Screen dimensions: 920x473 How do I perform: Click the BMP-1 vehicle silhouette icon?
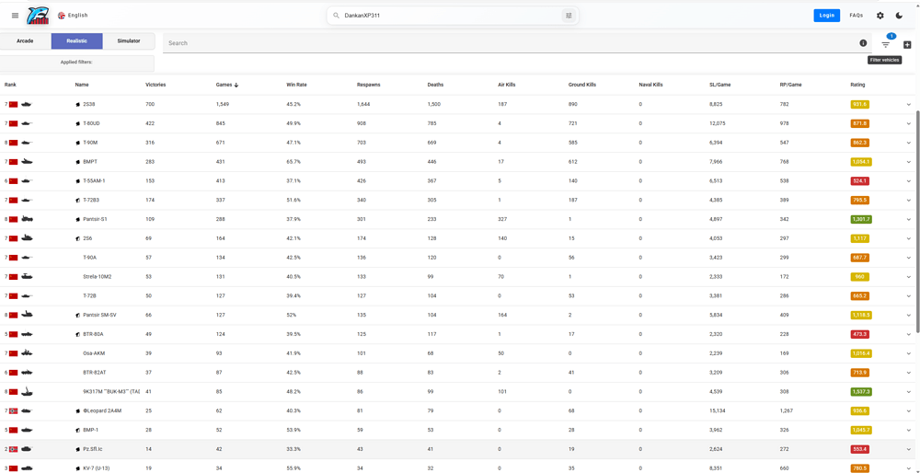pos(27,430)
